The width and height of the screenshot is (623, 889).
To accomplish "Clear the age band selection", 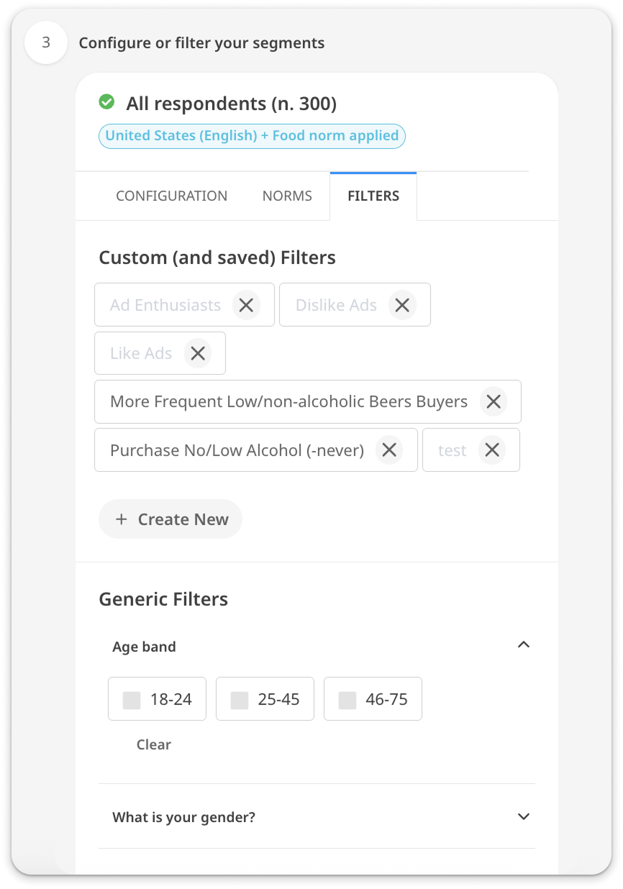I will tap(154, 744).
